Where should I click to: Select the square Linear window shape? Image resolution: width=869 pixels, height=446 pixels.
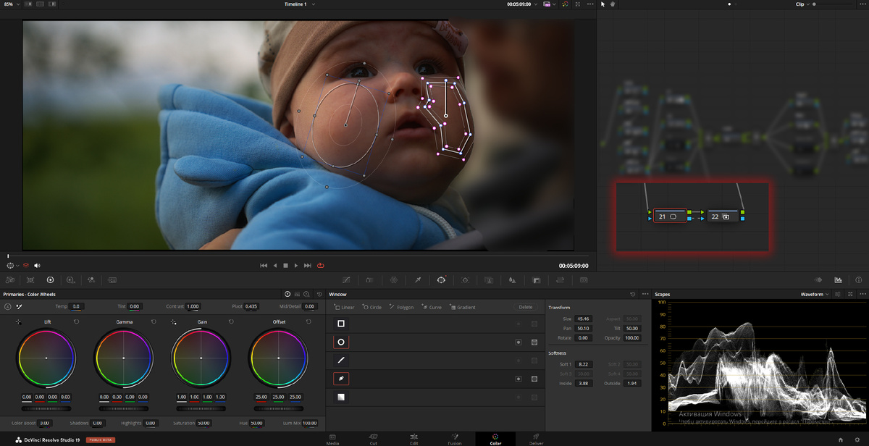[x=341, y=324]
